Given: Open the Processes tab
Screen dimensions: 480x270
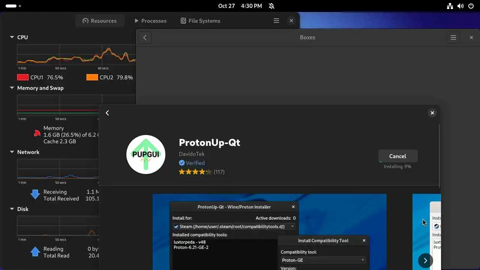Looking at the screenshot, I should 150,21.
